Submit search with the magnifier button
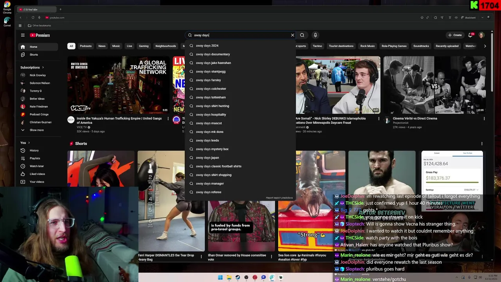The width and height of the screenshot is (501, 282). click(x=302, y=35)
